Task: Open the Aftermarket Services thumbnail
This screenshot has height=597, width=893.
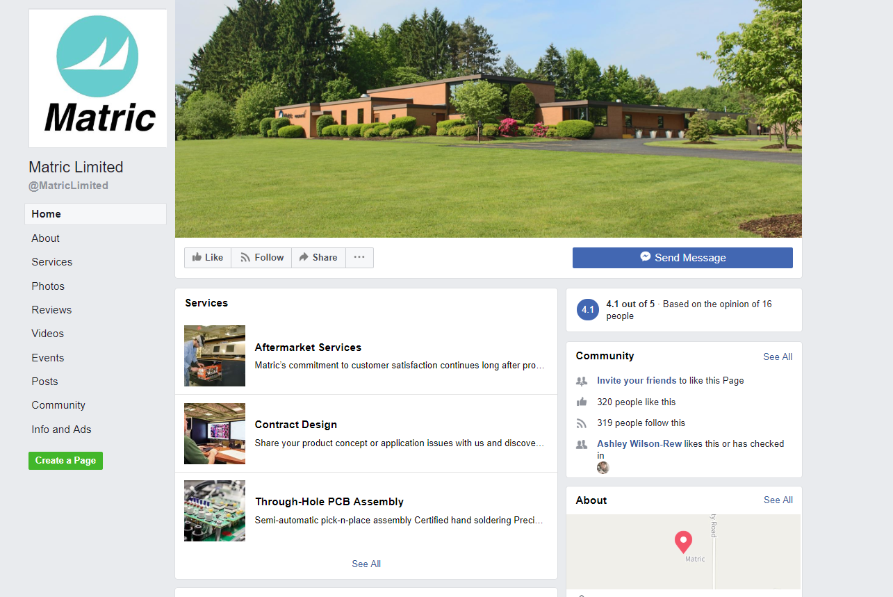Action: (215, 356)
